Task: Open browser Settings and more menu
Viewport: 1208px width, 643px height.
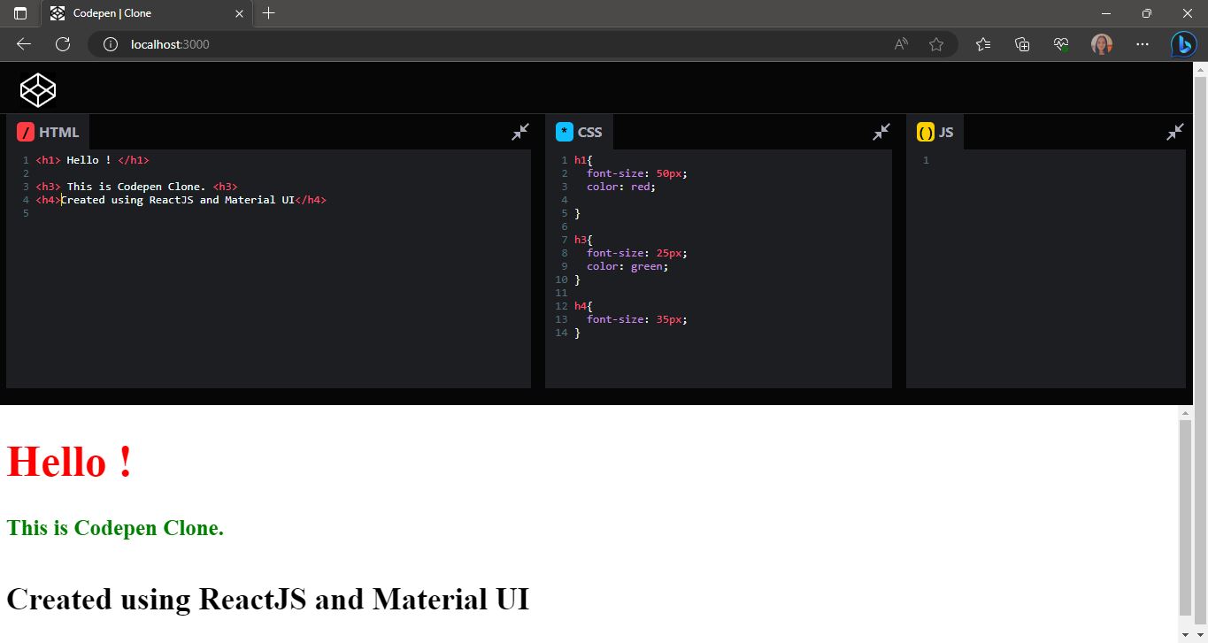Action: [x=1143, y=44]
